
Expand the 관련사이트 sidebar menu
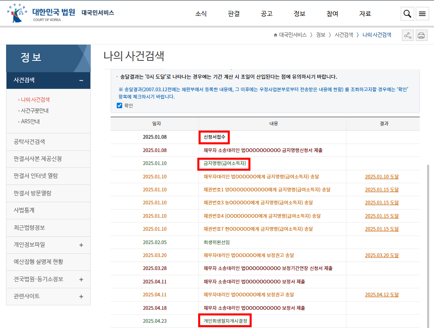(81, 296)
